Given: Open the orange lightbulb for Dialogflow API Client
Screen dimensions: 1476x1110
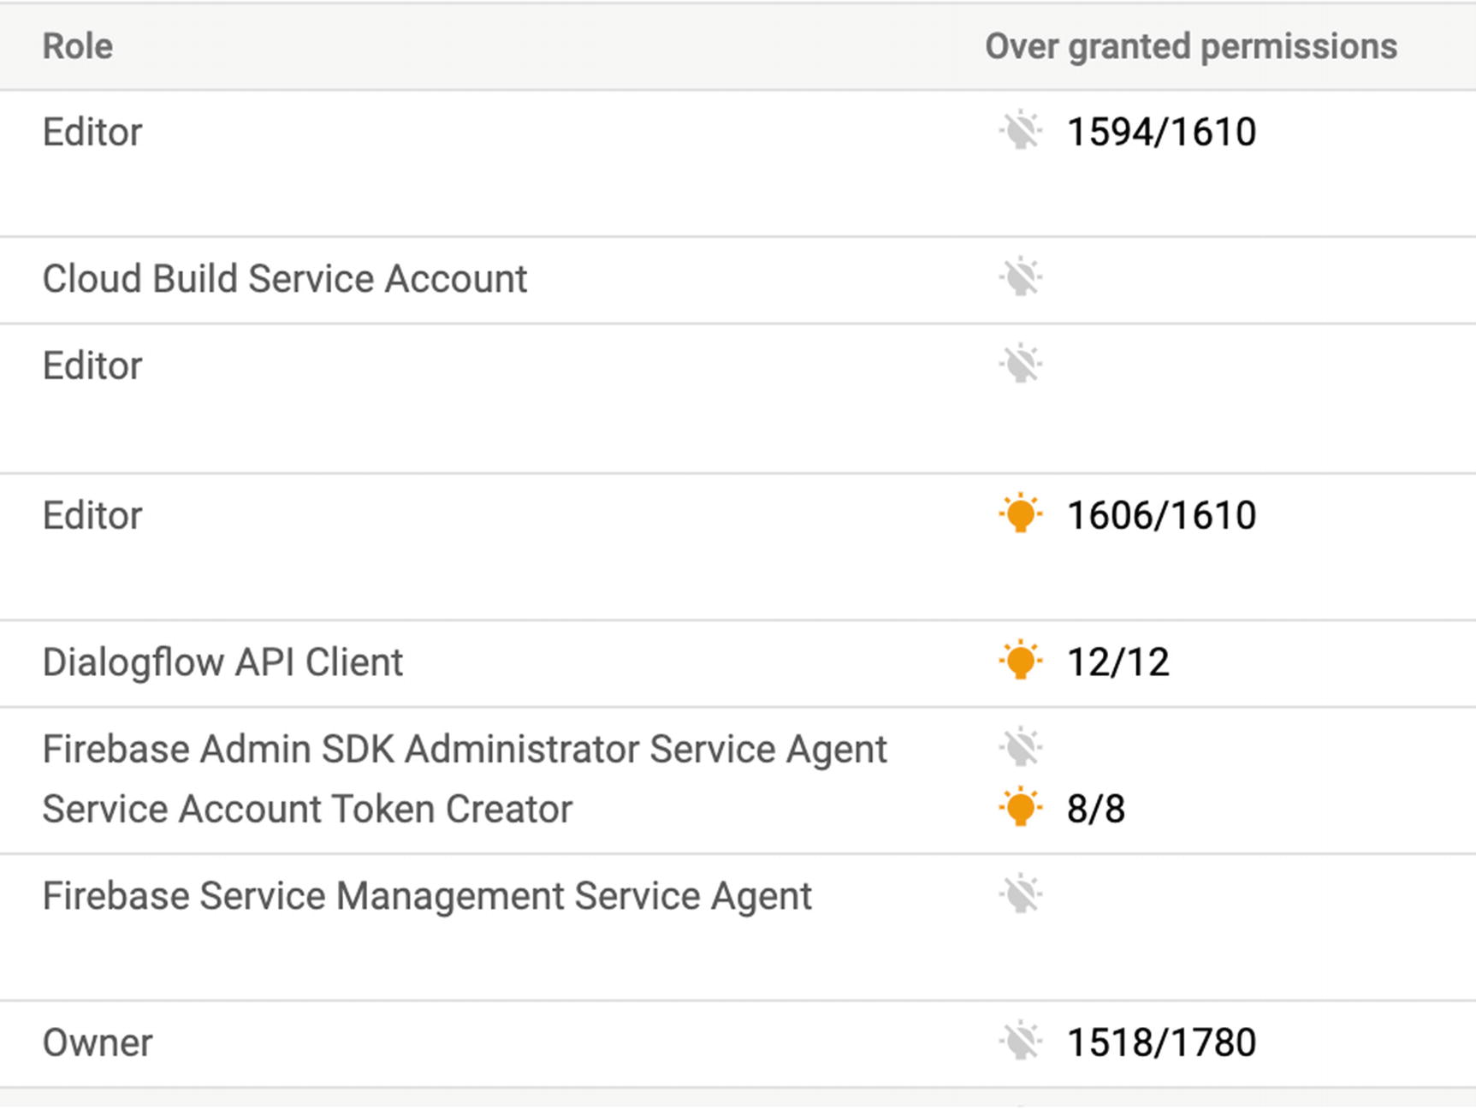Looking at the screenshot, I should point(1020,661).
